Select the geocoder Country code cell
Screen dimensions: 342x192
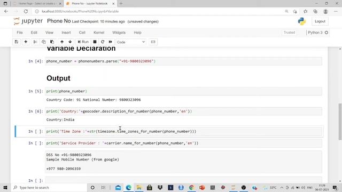pyautogui.click(x=183, y=111)
